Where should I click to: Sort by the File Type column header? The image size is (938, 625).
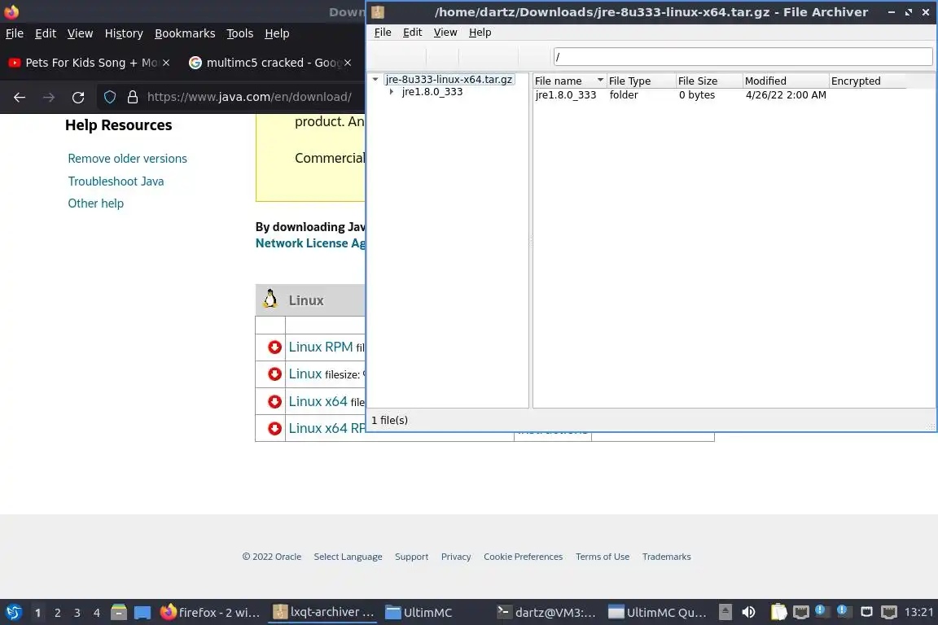tap(641, 81)
